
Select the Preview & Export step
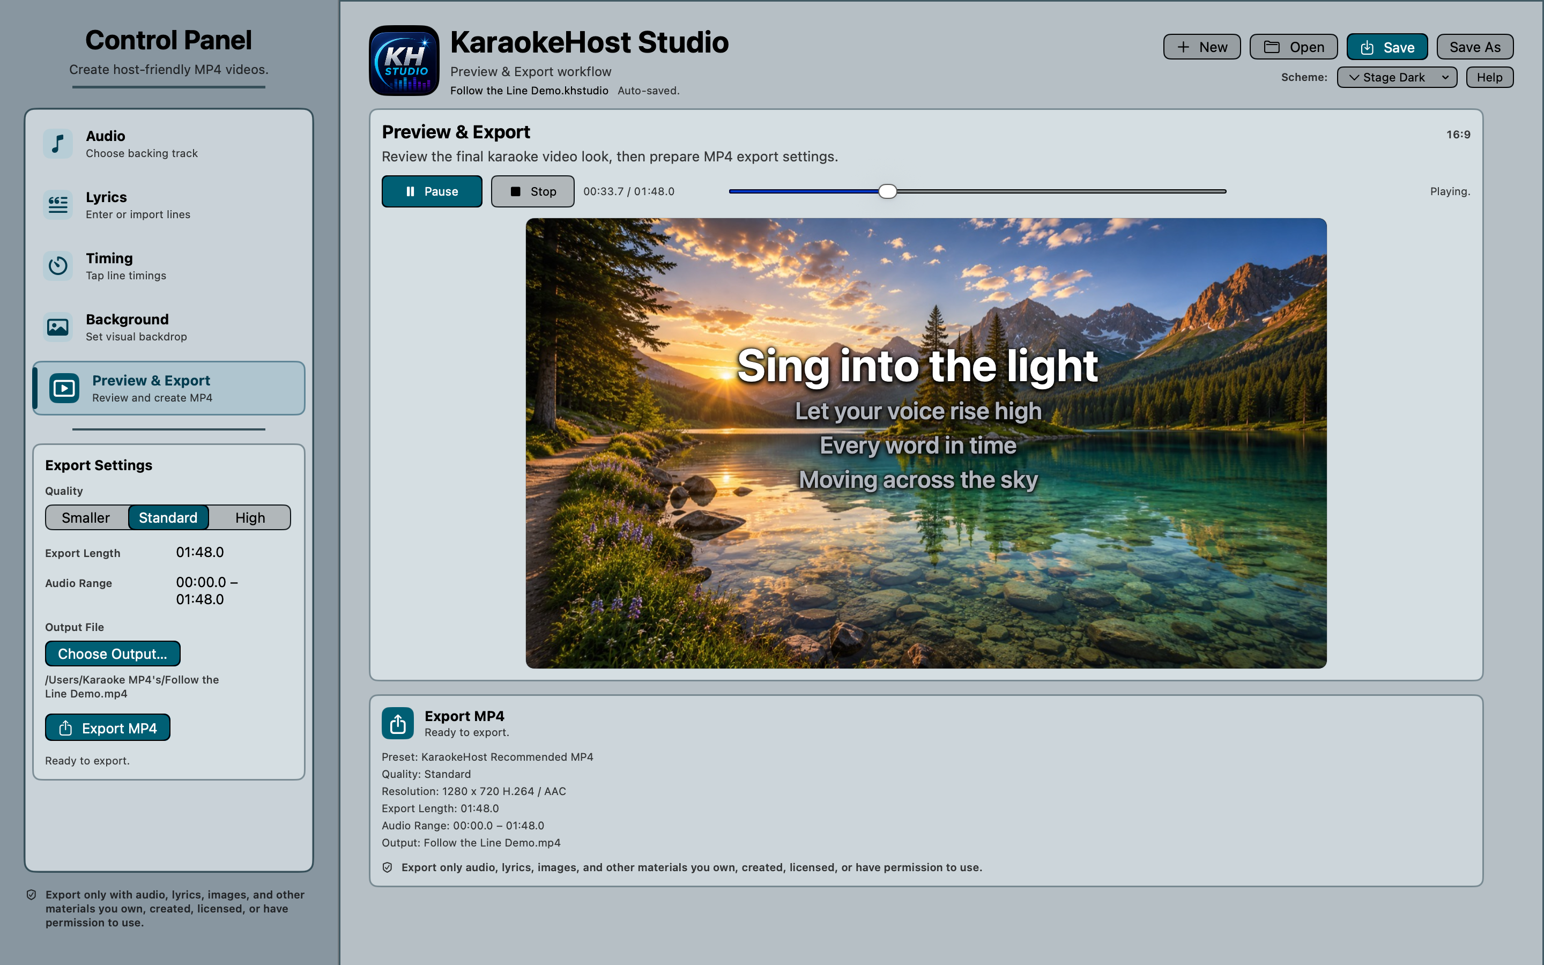point(168,388)
